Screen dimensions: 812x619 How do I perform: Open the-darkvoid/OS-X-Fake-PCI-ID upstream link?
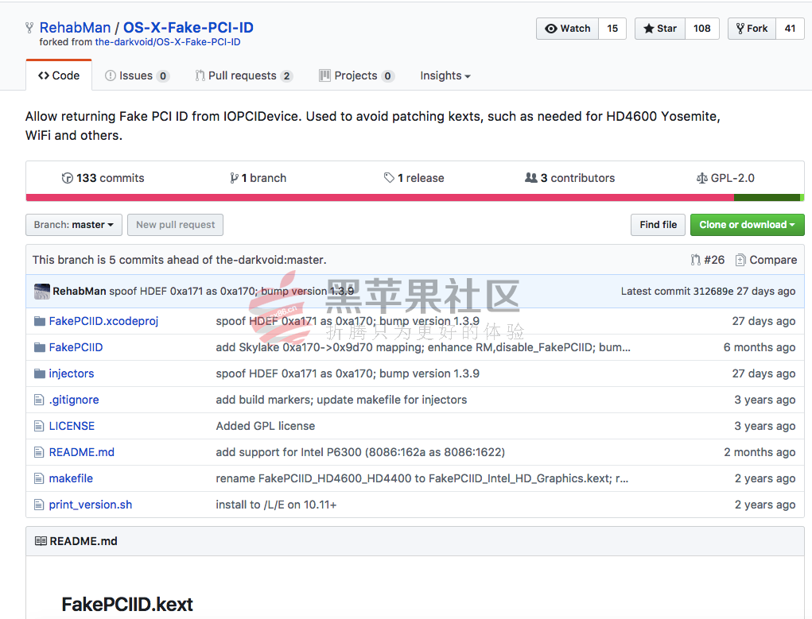pyautogui.click(x=168, y=42)
